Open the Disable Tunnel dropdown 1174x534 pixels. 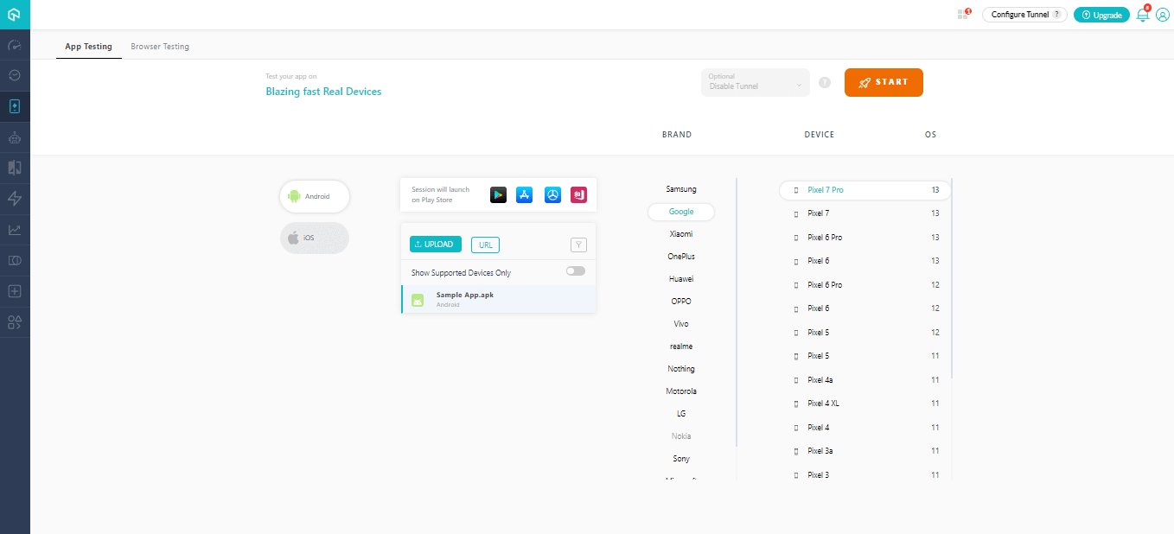756,82
